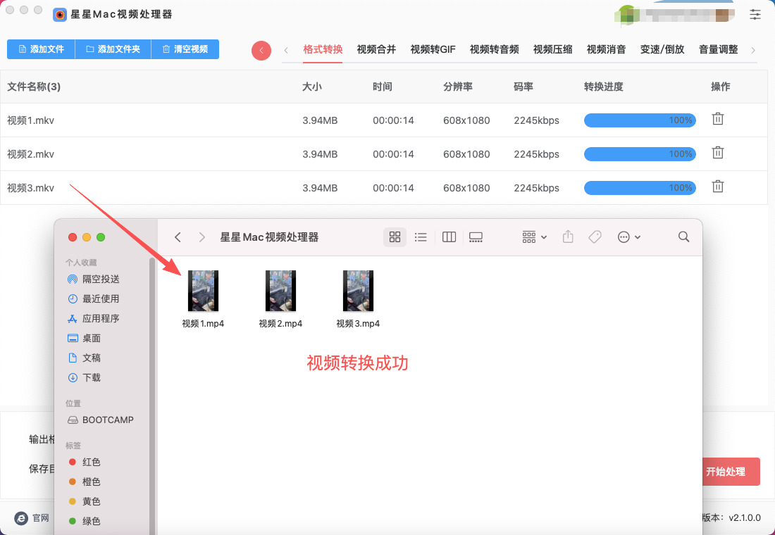Switch to 视频压缩 tab

[552, 49]
